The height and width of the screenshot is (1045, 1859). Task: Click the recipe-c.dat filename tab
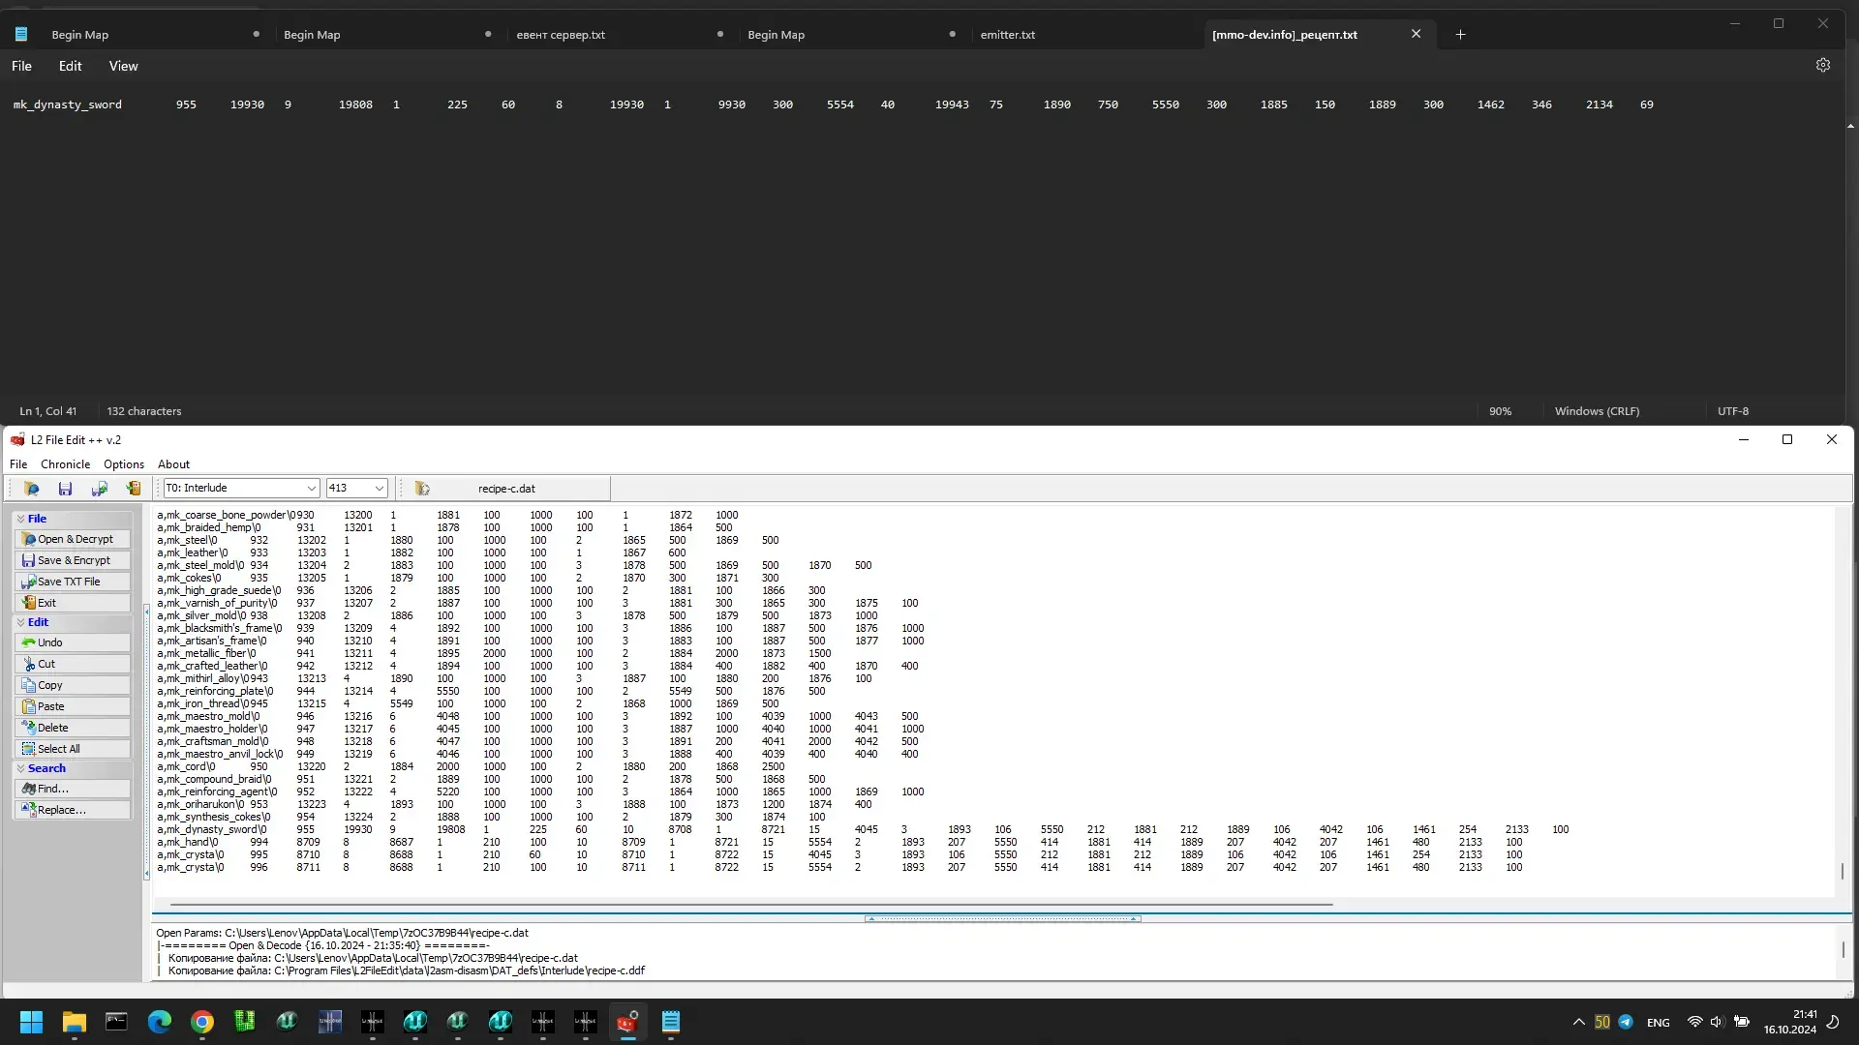pyautogui.click(x=506, y=489)
